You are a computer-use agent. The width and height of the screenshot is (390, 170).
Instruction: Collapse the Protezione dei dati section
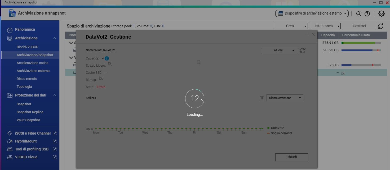point(55,95)
